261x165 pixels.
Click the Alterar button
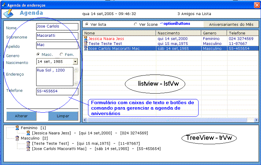pyautogui.click(x=21, y=116)
